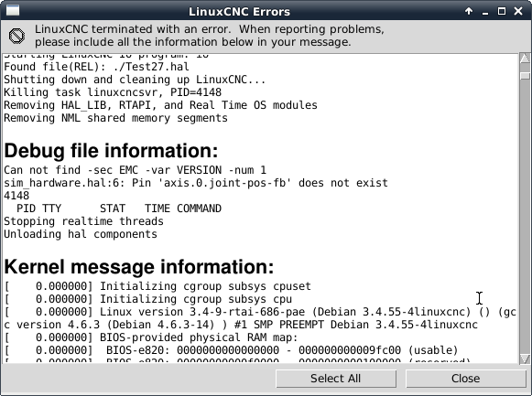Click 'Shutting down and cleaning up LinuxCNC...' line

(x=135, y=80)
